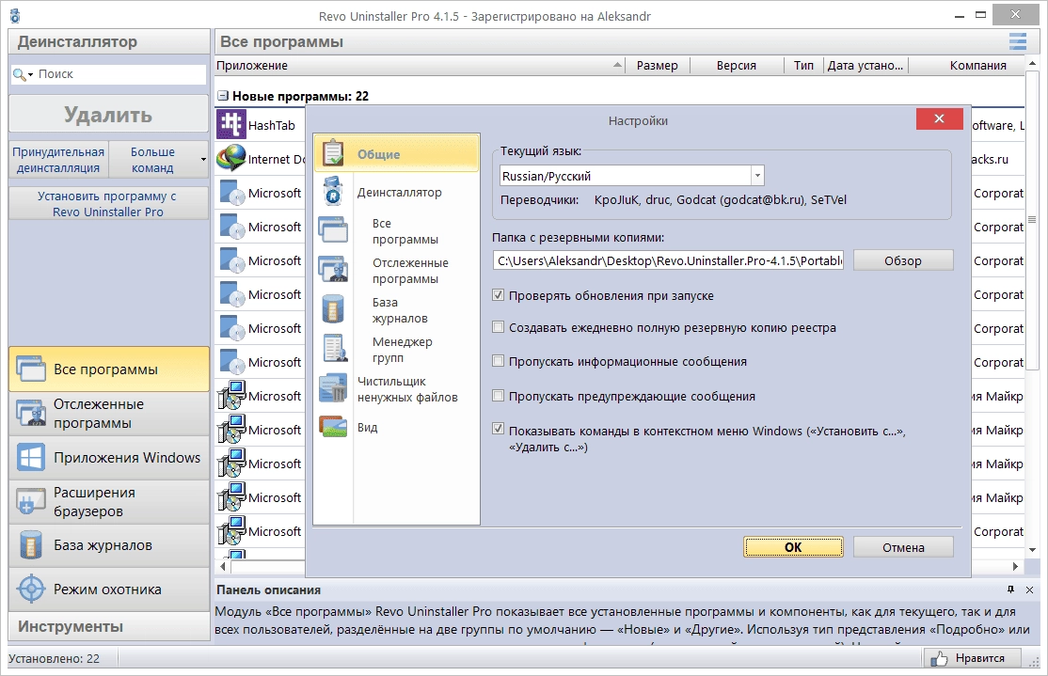Enable Пропускать предупреждающие сообщения checkbox

coord(498,396)
